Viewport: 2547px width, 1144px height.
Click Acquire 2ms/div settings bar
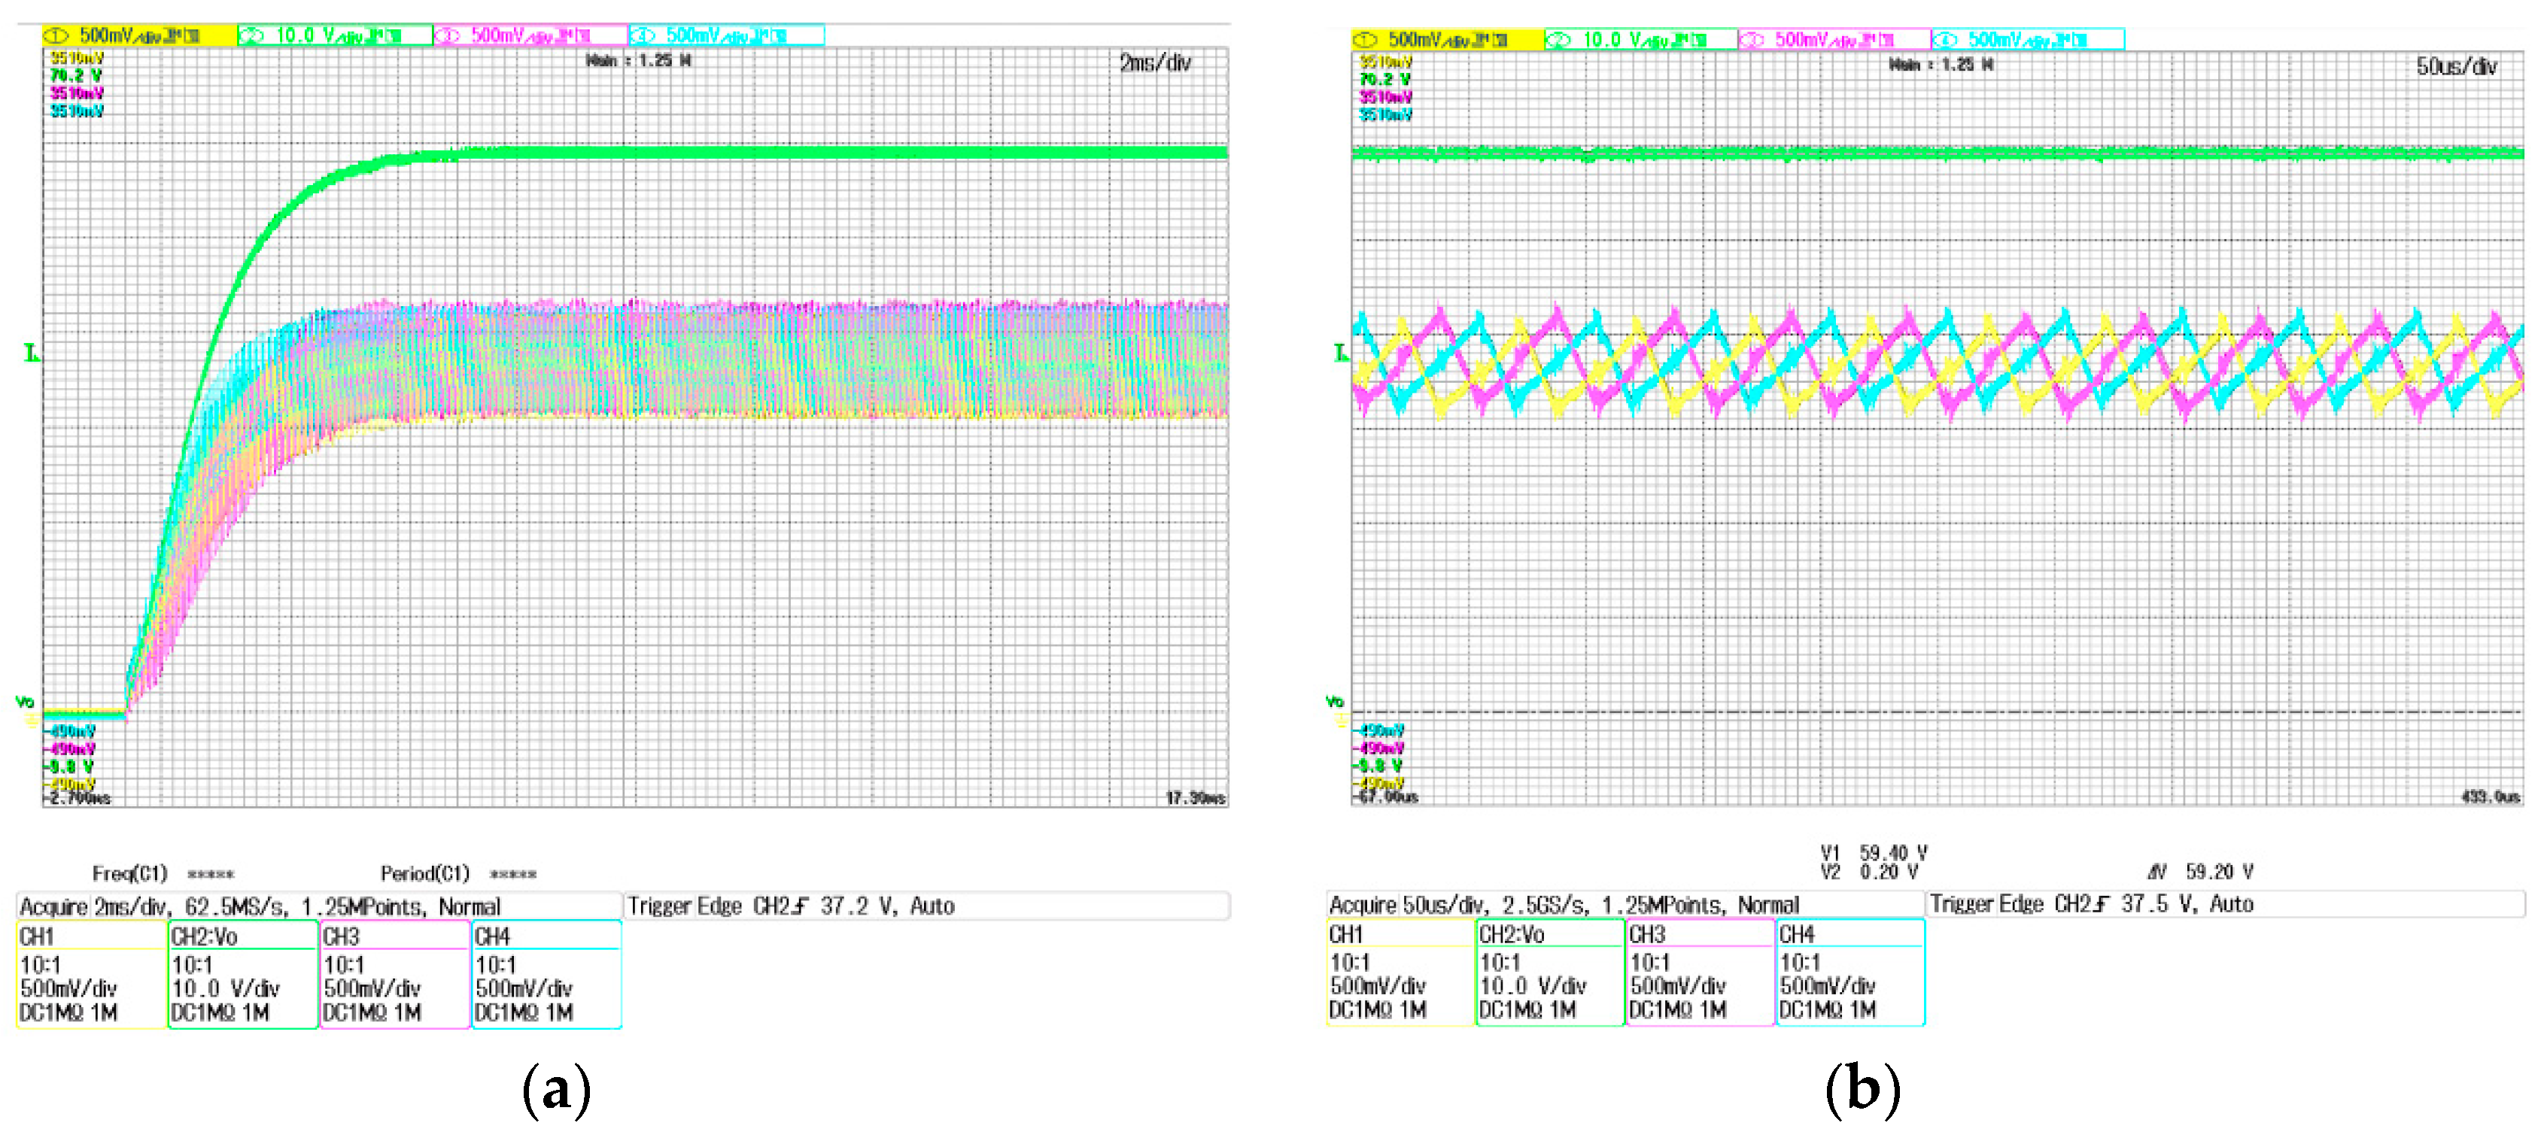(318, 906)
